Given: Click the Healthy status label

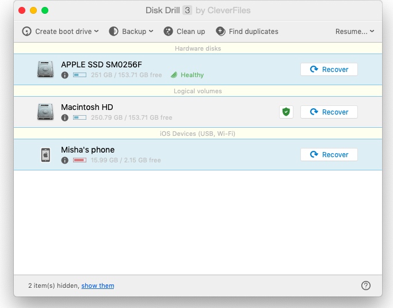Looking at the screenshot, I should coord(192,75).
